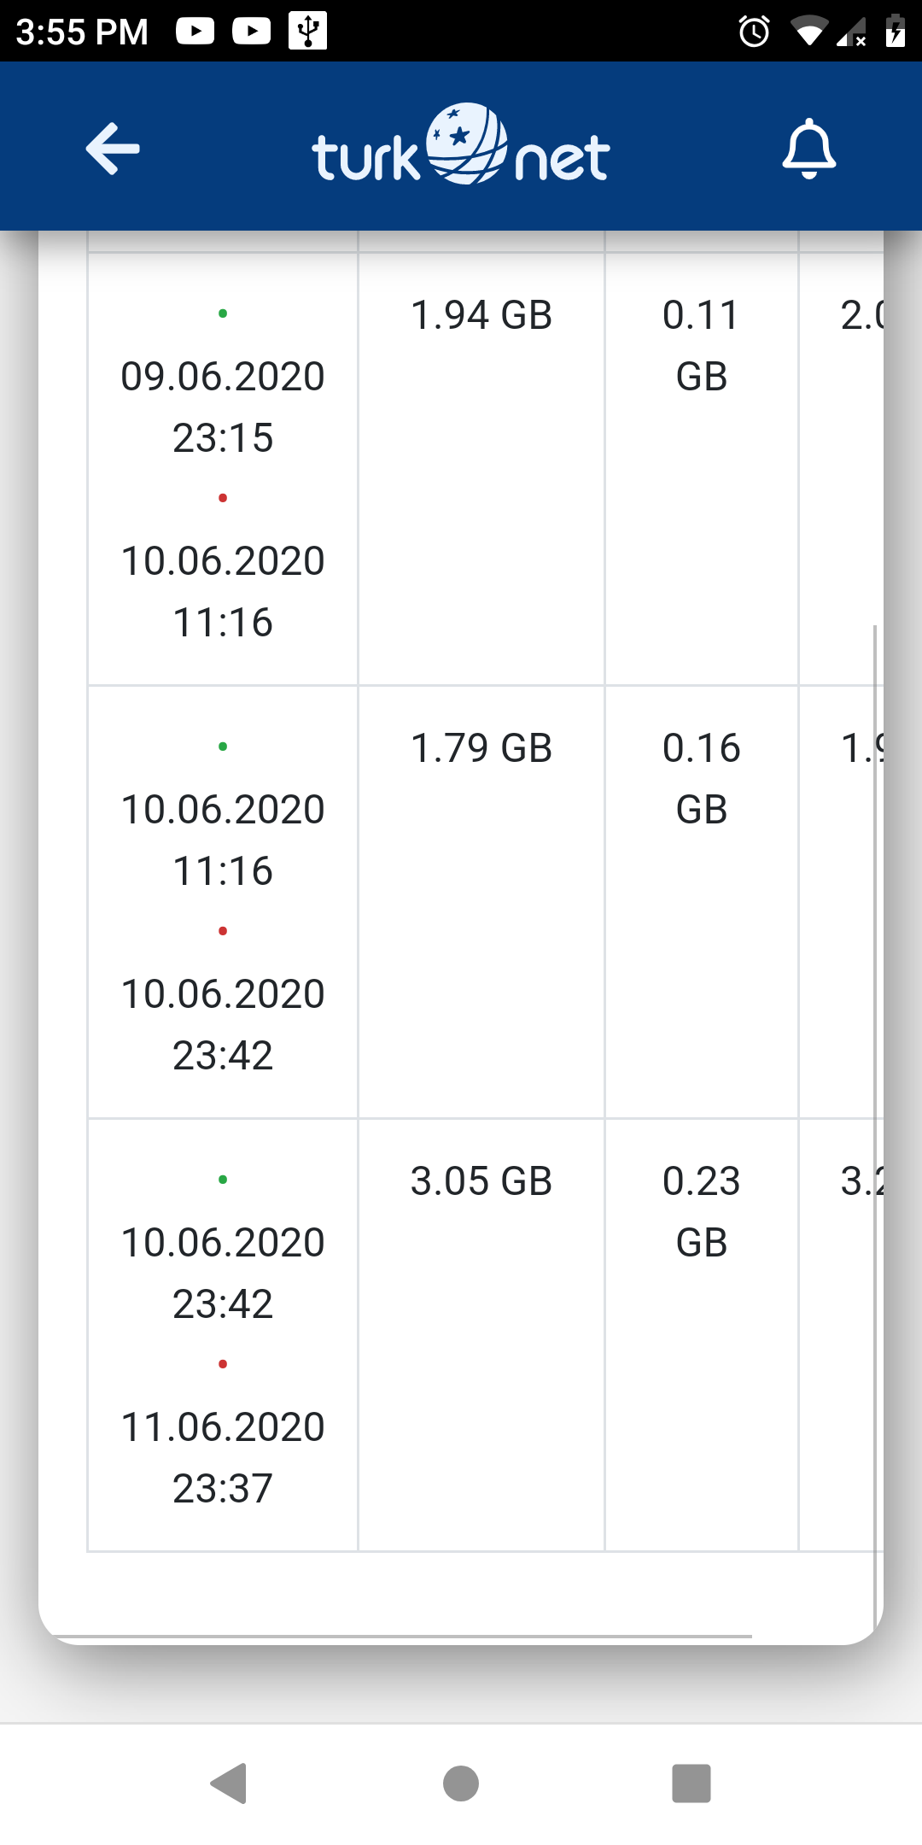
Task: Tap the 11.06.2020 23:37 session end
Action: click(223, 1457)
